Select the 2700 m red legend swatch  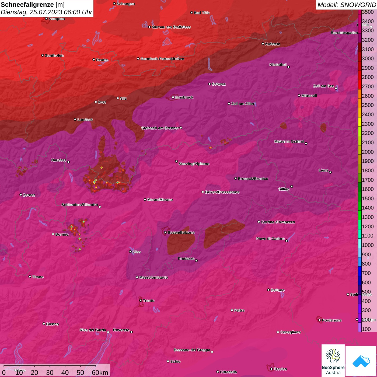(x=360, y=84)
